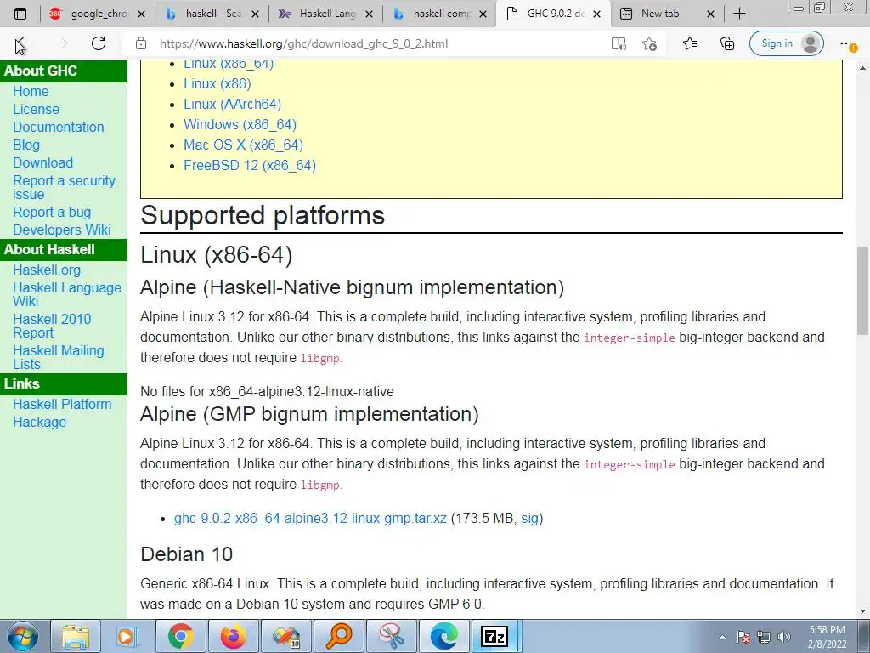Open the Collections icon
Viewport: 870px width, 653px height.
[x=727, y=43]
